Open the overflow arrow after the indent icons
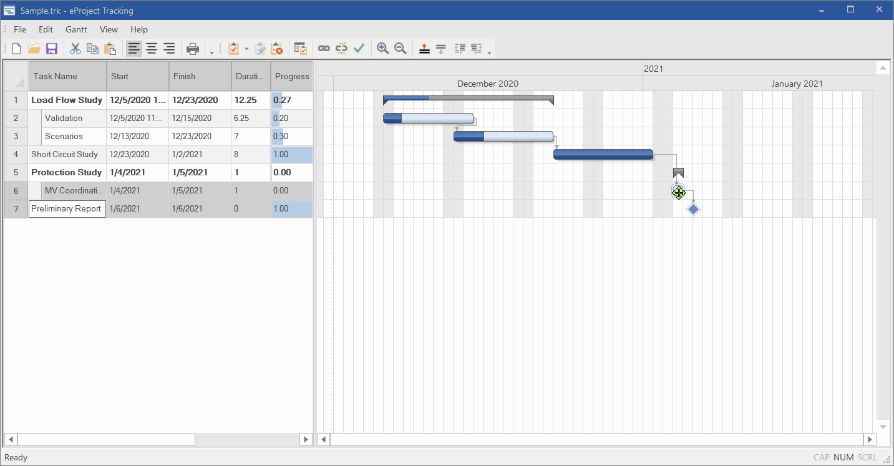Viewport: 894px width, 466px height. [x=490, y=51]
